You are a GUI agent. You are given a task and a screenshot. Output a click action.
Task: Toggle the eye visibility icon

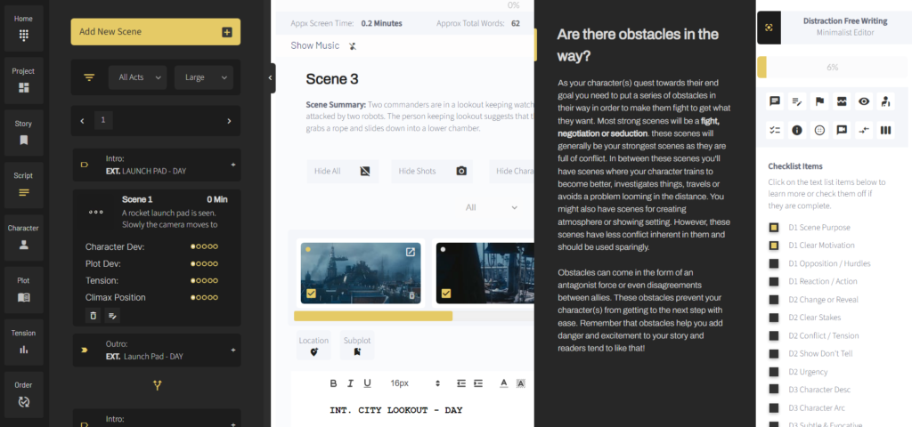[864, 101]
